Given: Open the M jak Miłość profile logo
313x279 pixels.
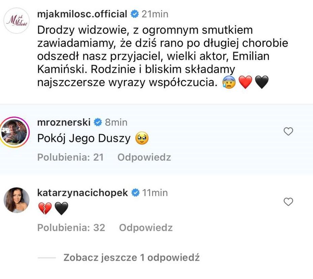Looking at the screenshot, I should click(16, 21).
